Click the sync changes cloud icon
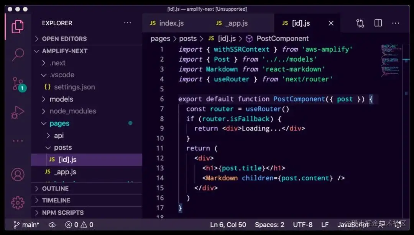Viewport: 414px width, 235px height. click(x=52, y=225)
